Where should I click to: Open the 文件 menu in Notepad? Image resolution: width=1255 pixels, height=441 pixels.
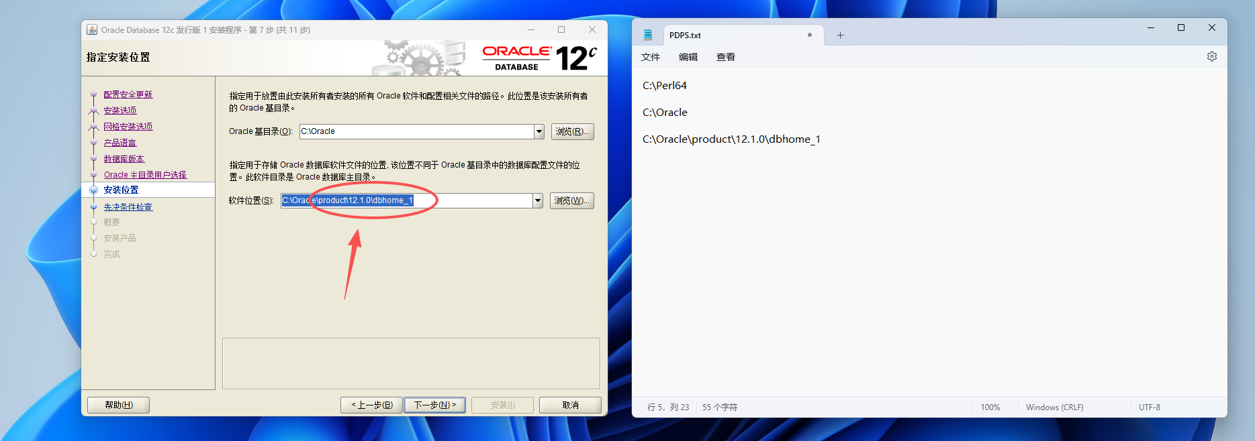coord(651,57)
